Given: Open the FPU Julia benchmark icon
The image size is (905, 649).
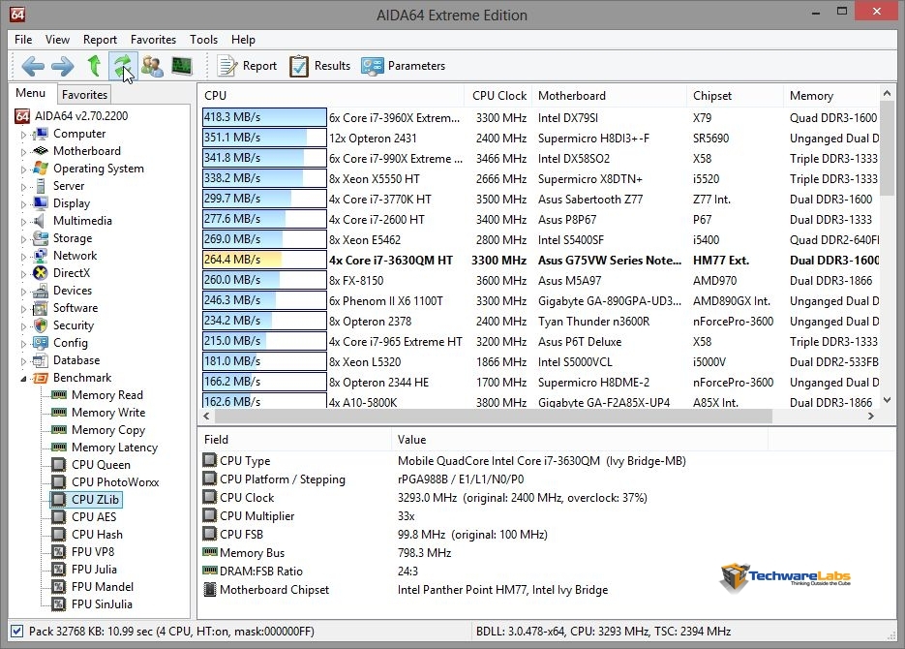Looking at the screenshot, I should click(x=59, y=570).
